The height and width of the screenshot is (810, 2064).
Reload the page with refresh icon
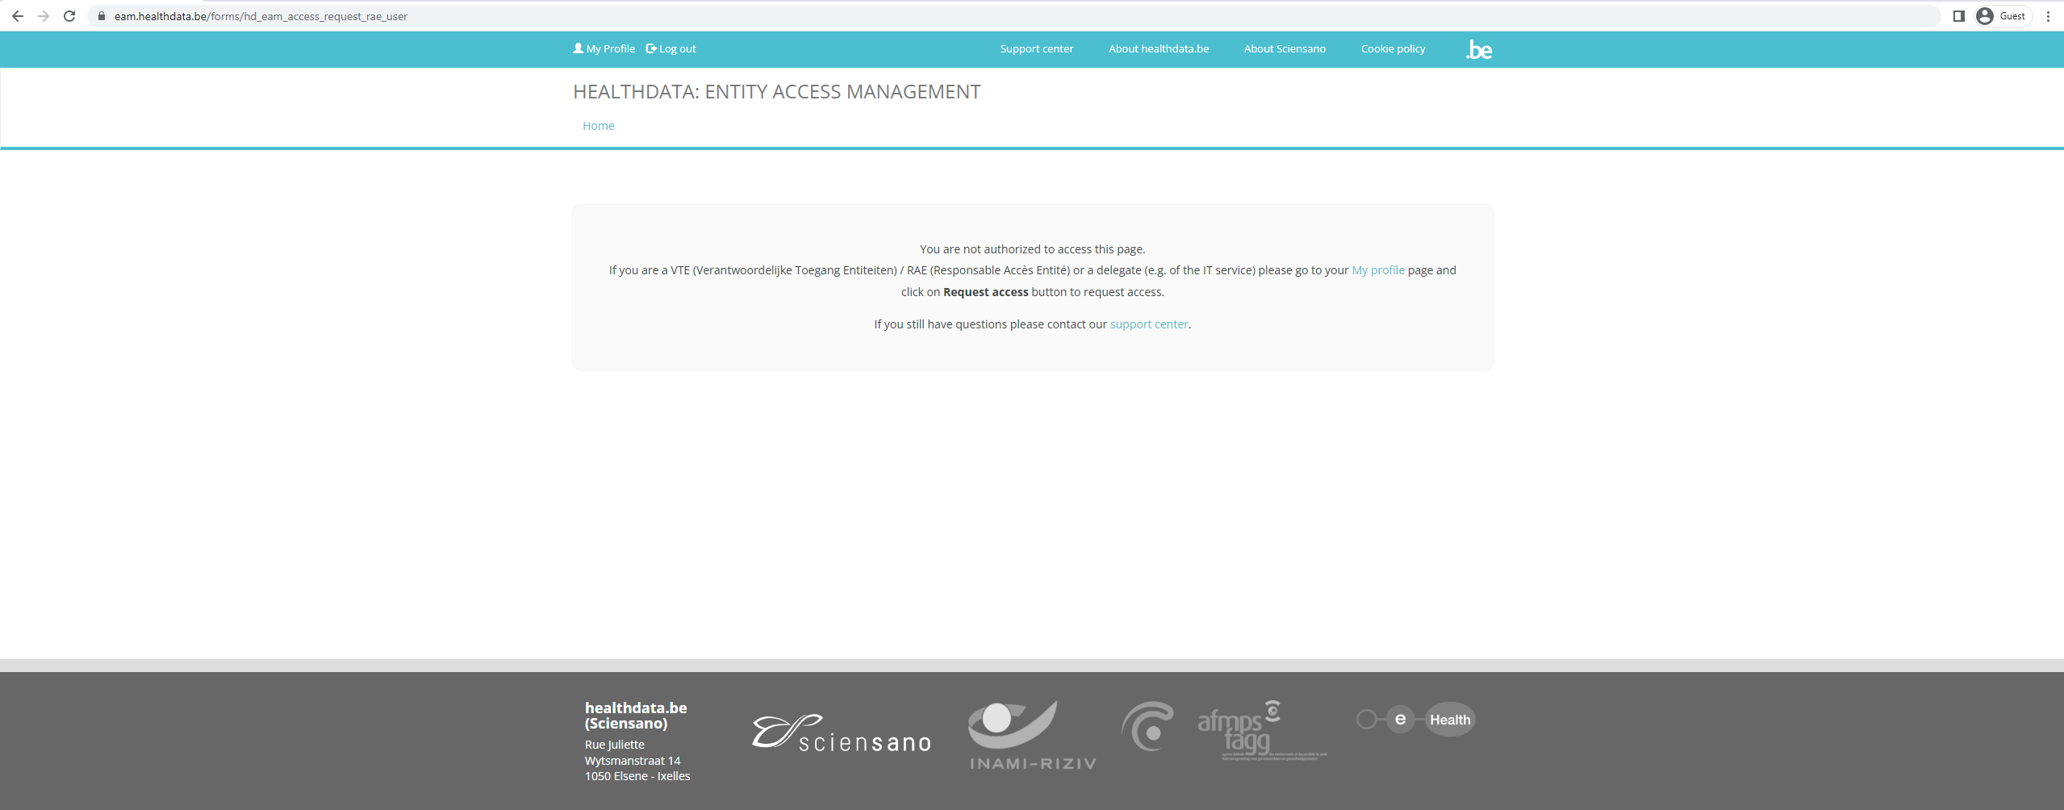click(x=70, y=16)
